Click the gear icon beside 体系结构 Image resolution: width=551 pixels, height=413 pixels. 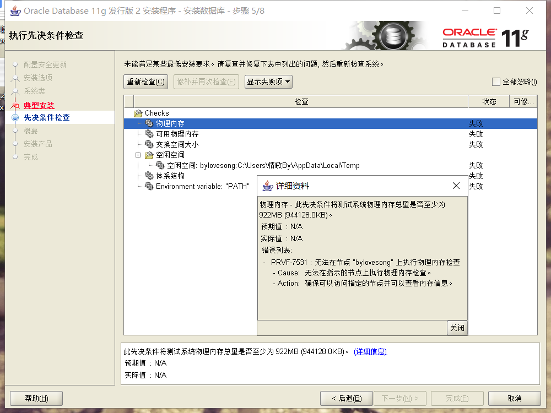[x=149, y=176]
